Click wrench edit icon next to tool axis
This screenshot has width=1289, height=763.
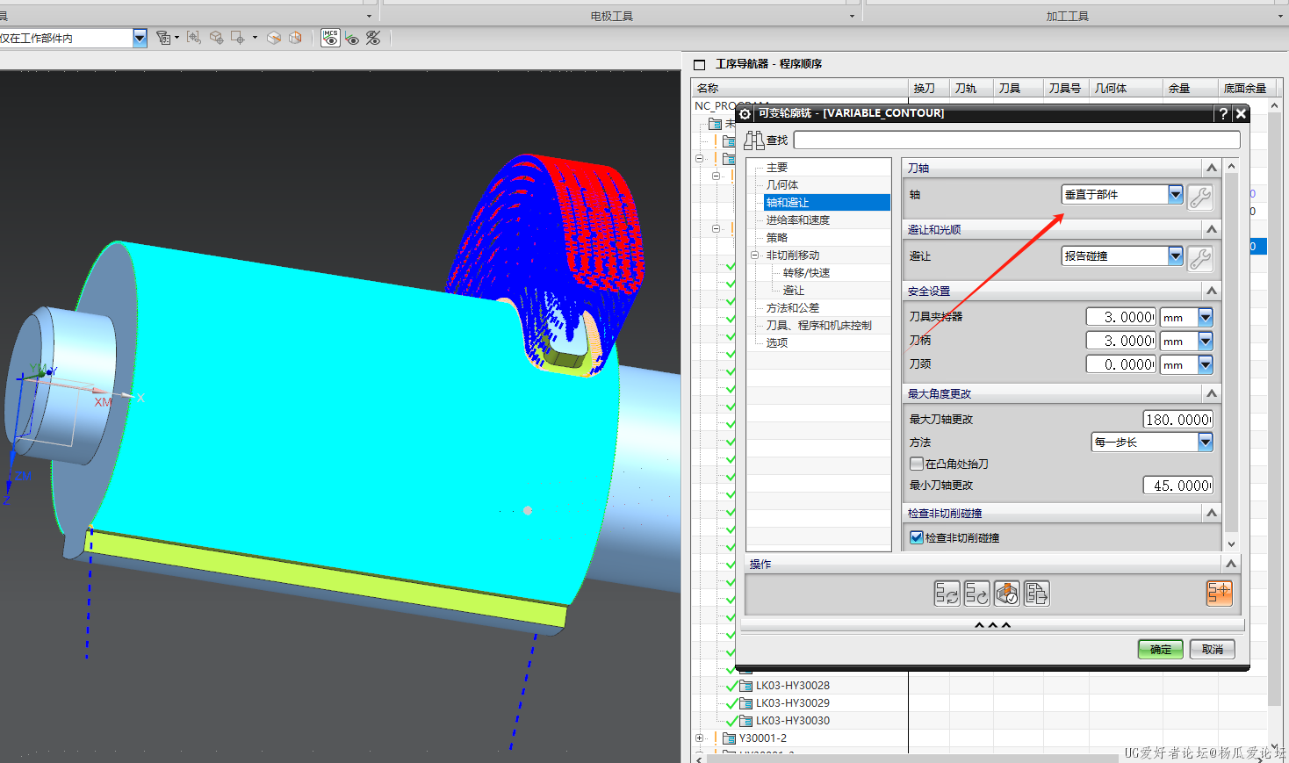pyautogui.click(x=1200, y=197)
